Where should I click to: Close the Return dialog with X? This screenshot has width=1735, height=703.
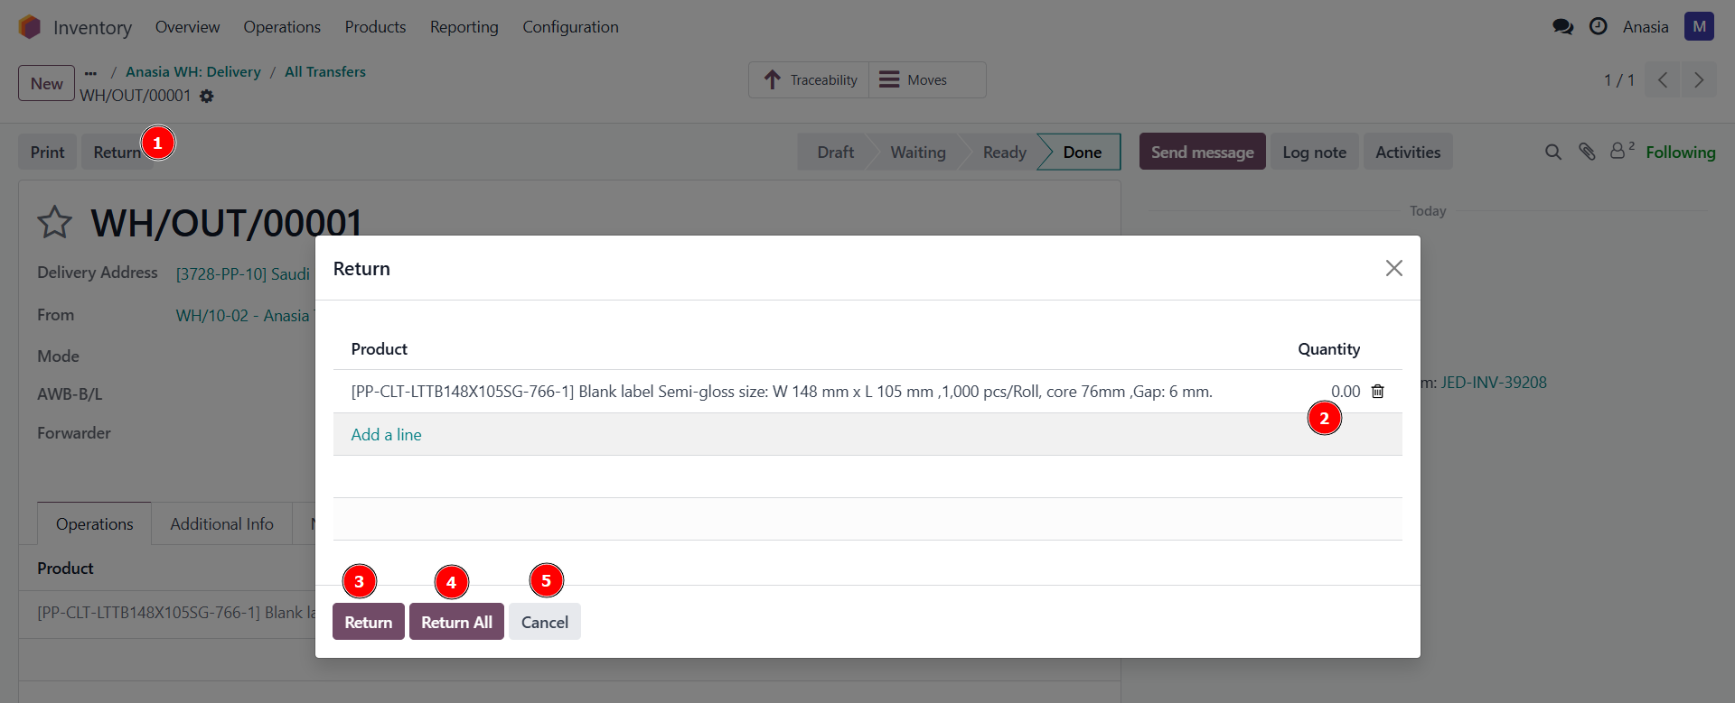pyautogui.click(x=1393, y=268)
